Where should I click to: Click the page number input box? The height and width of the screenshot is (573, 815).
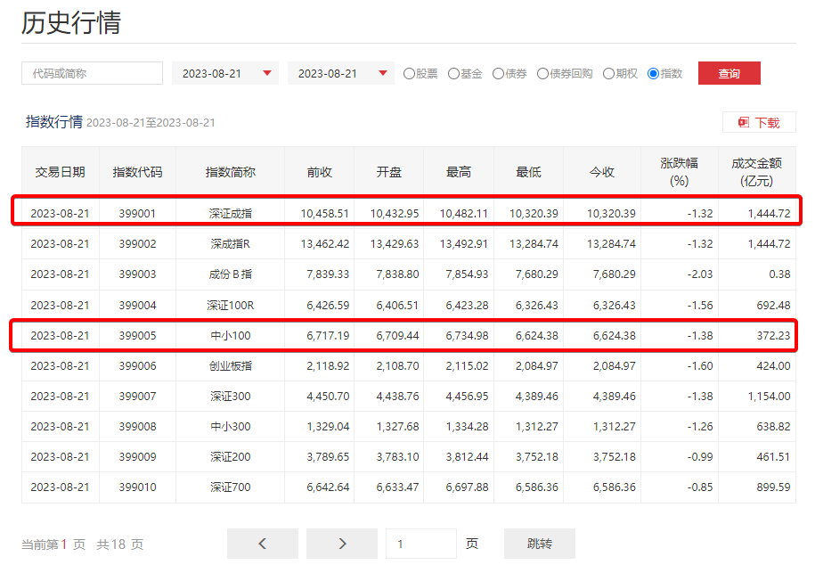[x=420, y=544]
